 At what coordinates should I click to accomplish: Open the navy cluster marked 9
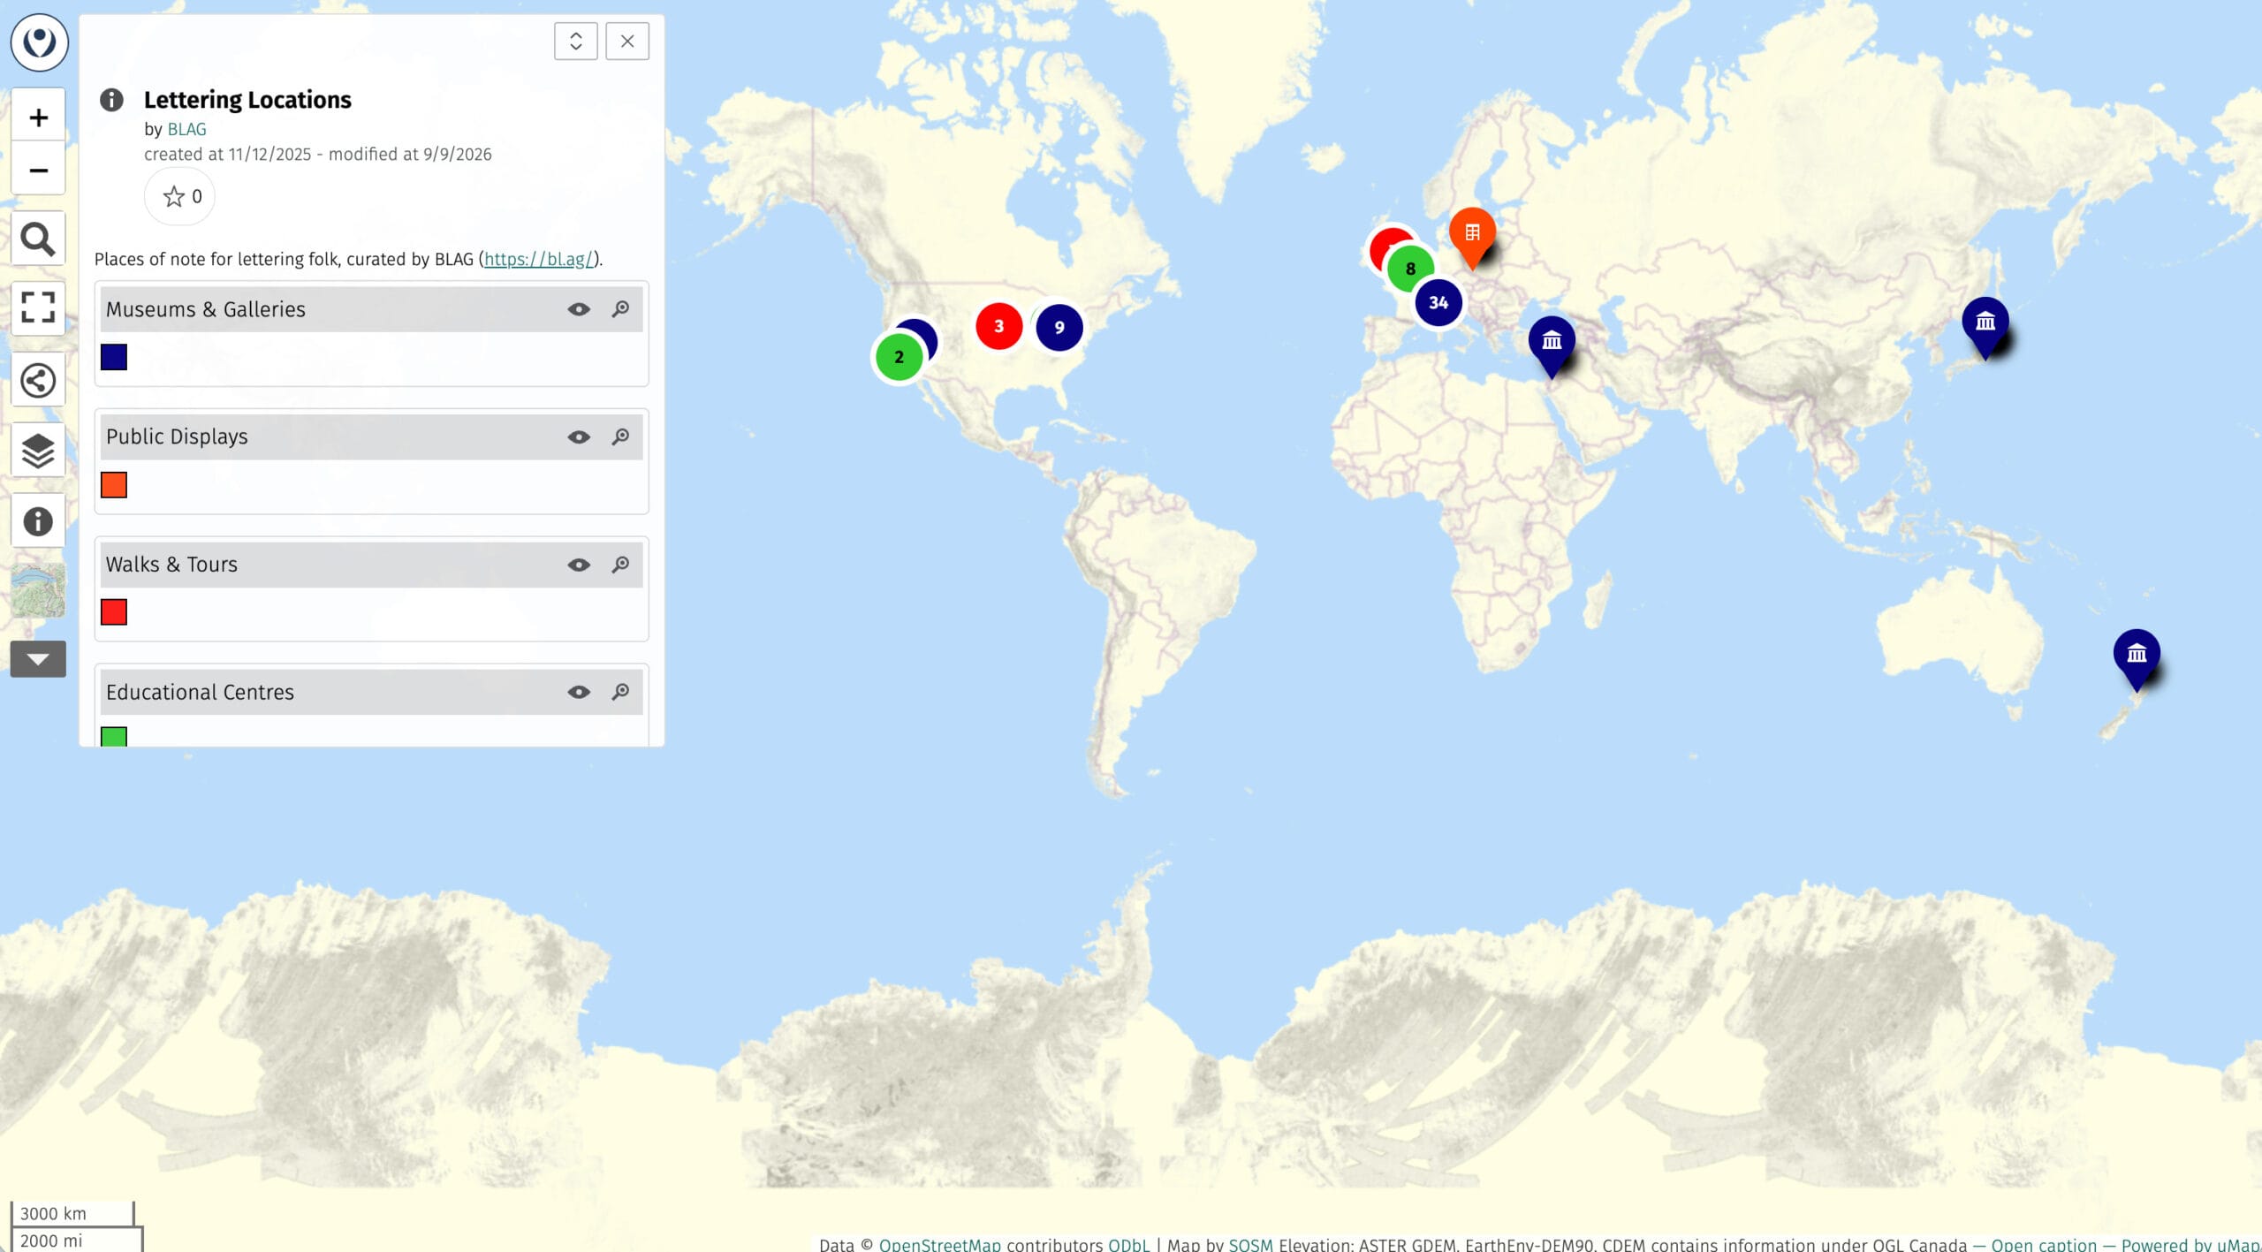1059,328
